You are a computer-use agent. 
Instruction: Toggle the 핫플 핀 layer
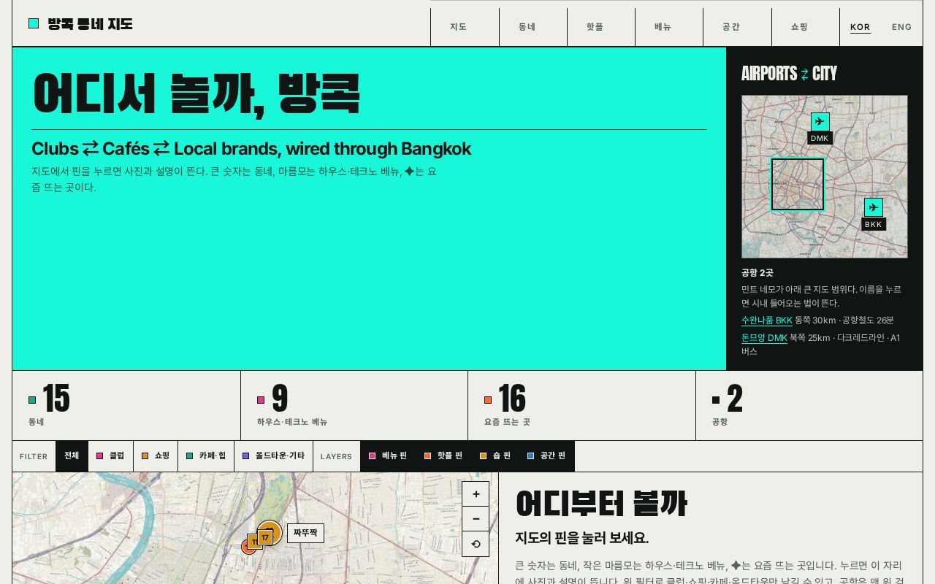(x=443, y=456)
